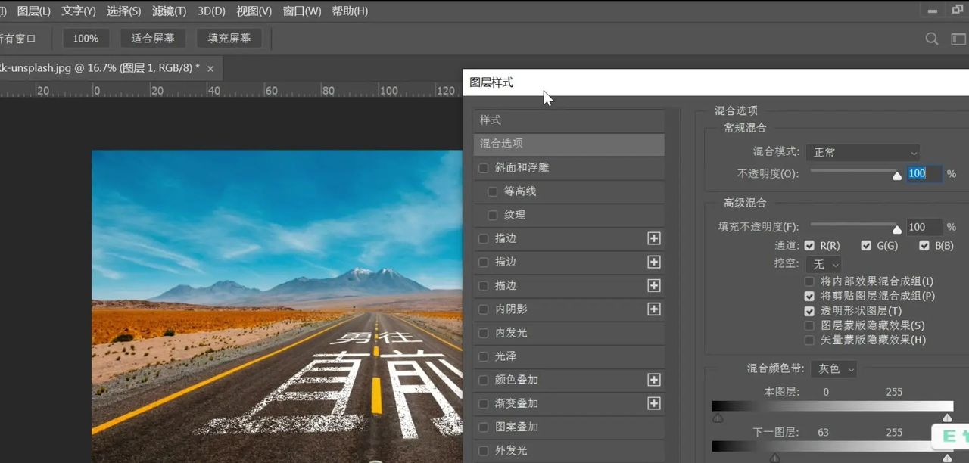Open the 混合模式 dropdown showing 正常

click(862, 152)
